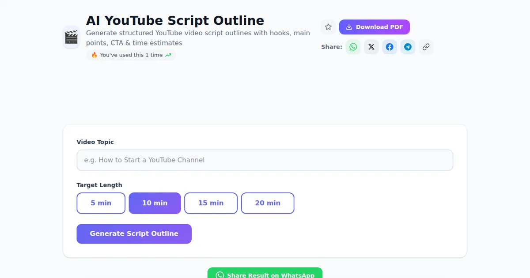Share on X (Twitter) icon
The height and width of the screenshot is (278, 530).
click(371, 47)
